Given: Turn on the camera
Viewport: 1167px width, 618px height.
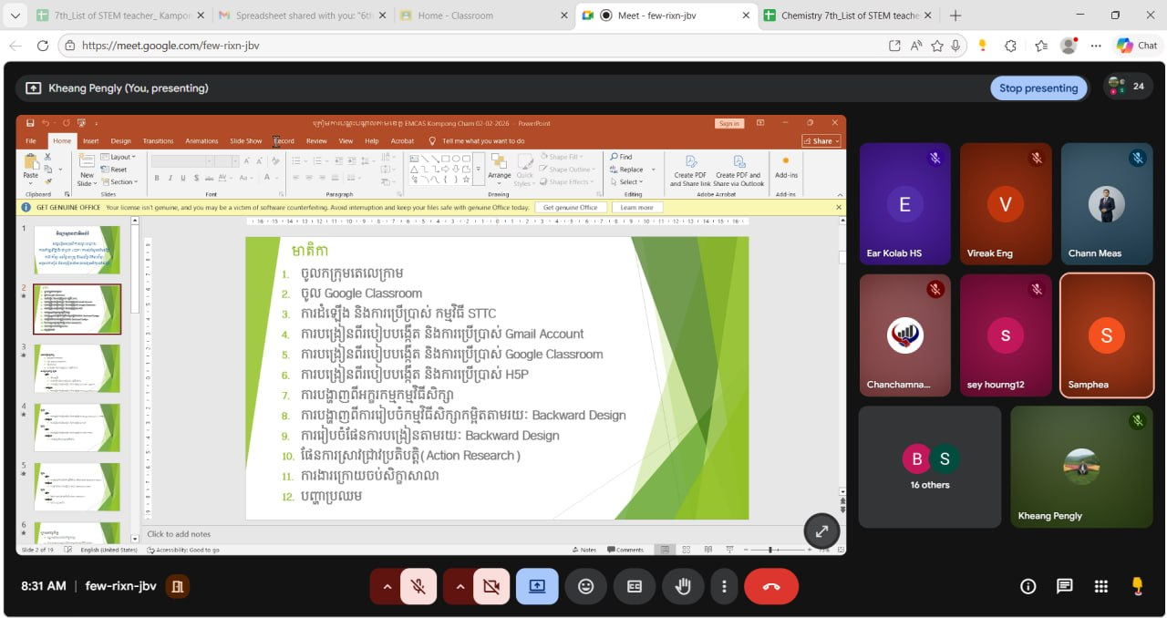Looking at the screenshot, I should [491, 587].
